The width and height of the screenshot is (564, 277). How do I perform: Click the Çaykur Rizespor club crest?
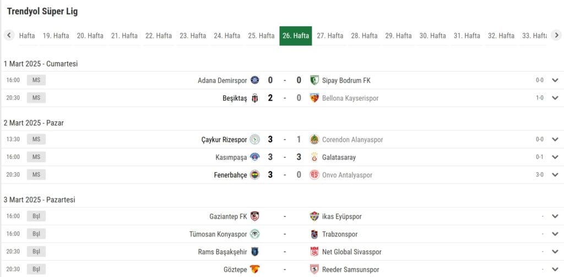click(254, 139)
